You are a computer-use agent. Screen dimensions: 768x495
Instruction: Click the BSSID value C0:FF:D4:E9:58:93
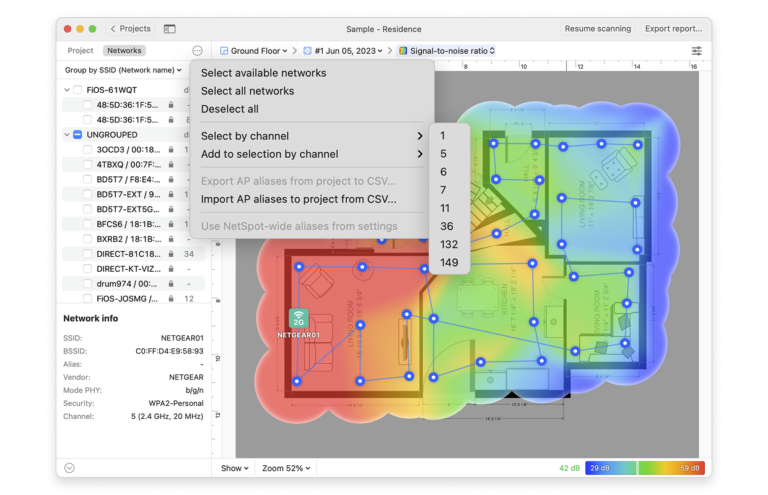point(170,351)
